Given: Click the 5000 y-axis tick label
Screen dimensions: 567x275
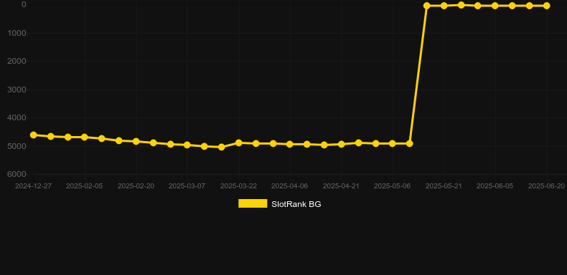Looking at the screenshot, I should point(17,146).
